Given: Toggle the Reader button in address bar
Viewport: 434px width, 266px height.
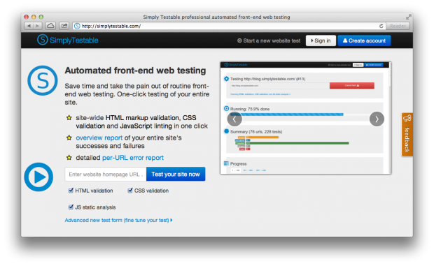Looking at the screenshot, I should 398,26.
